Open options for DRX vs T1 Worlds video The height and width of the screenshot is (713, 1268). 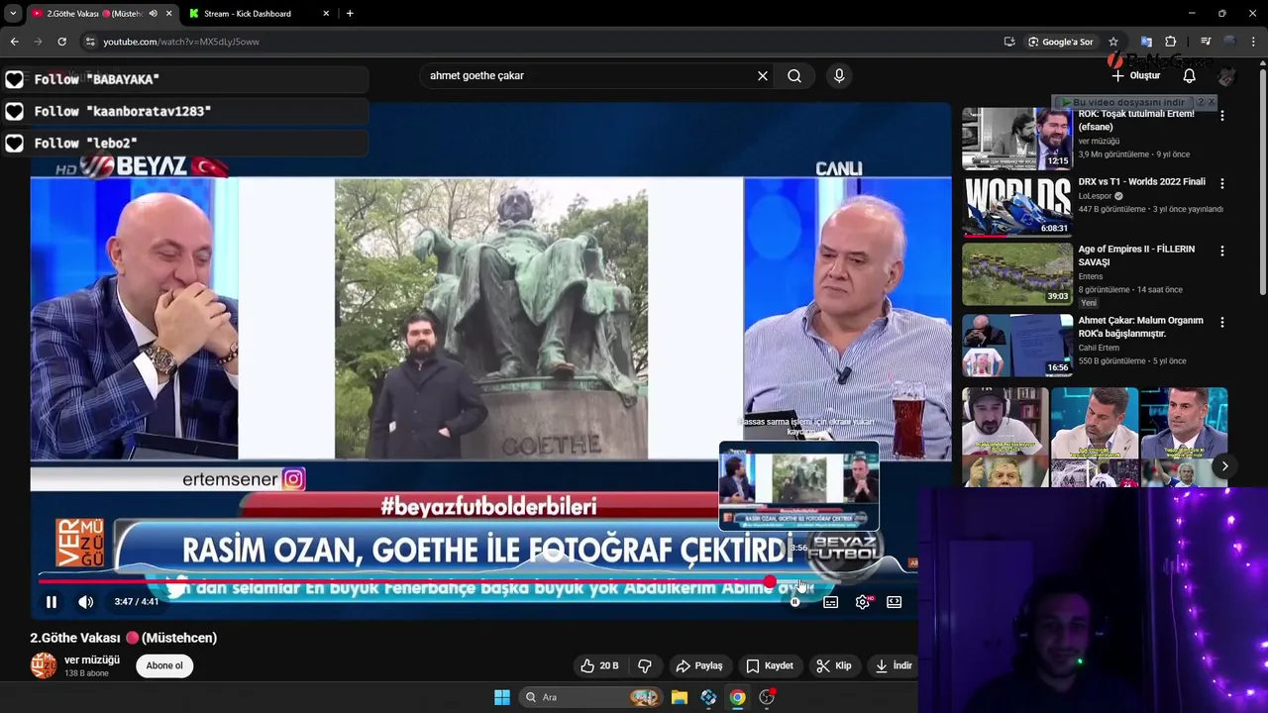(x=1222, y=183)
